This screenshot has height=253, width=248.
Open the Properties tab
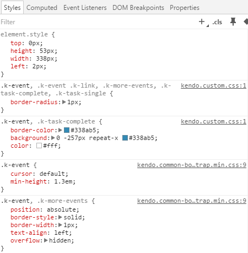185,8
